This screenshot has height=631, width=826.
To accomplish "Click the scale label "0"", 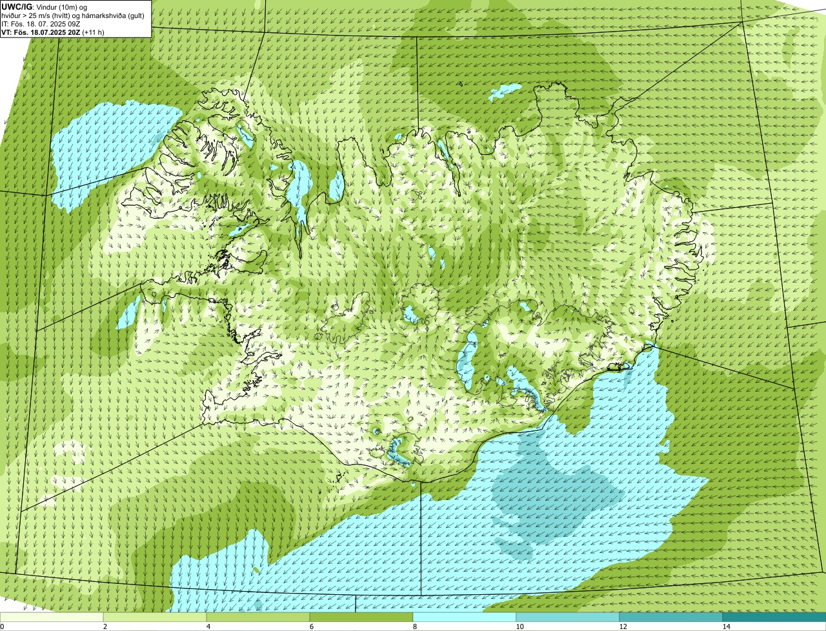I will pos(2,626).
